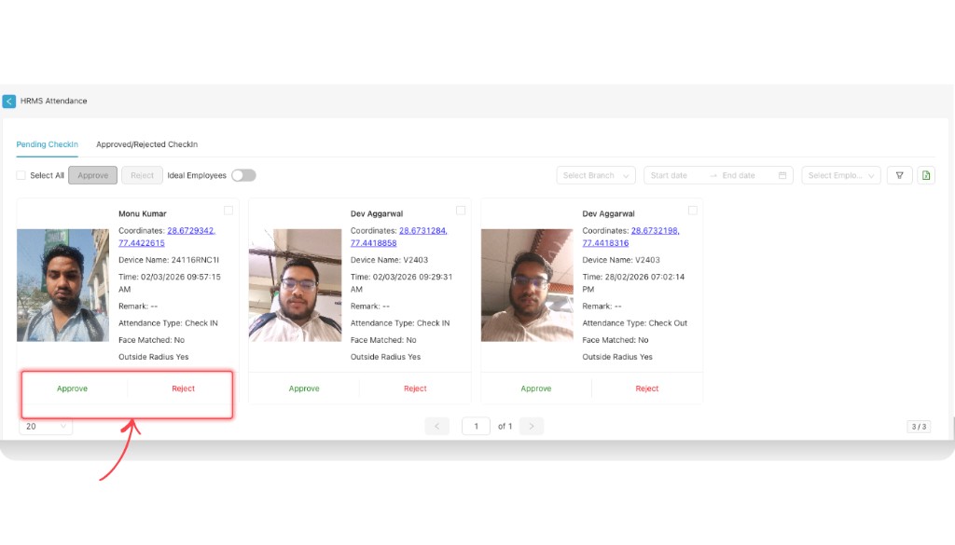Open Monu Kumar's coordinates link
955x545 pixels.
pyautogui.click(x=190, y=230)
